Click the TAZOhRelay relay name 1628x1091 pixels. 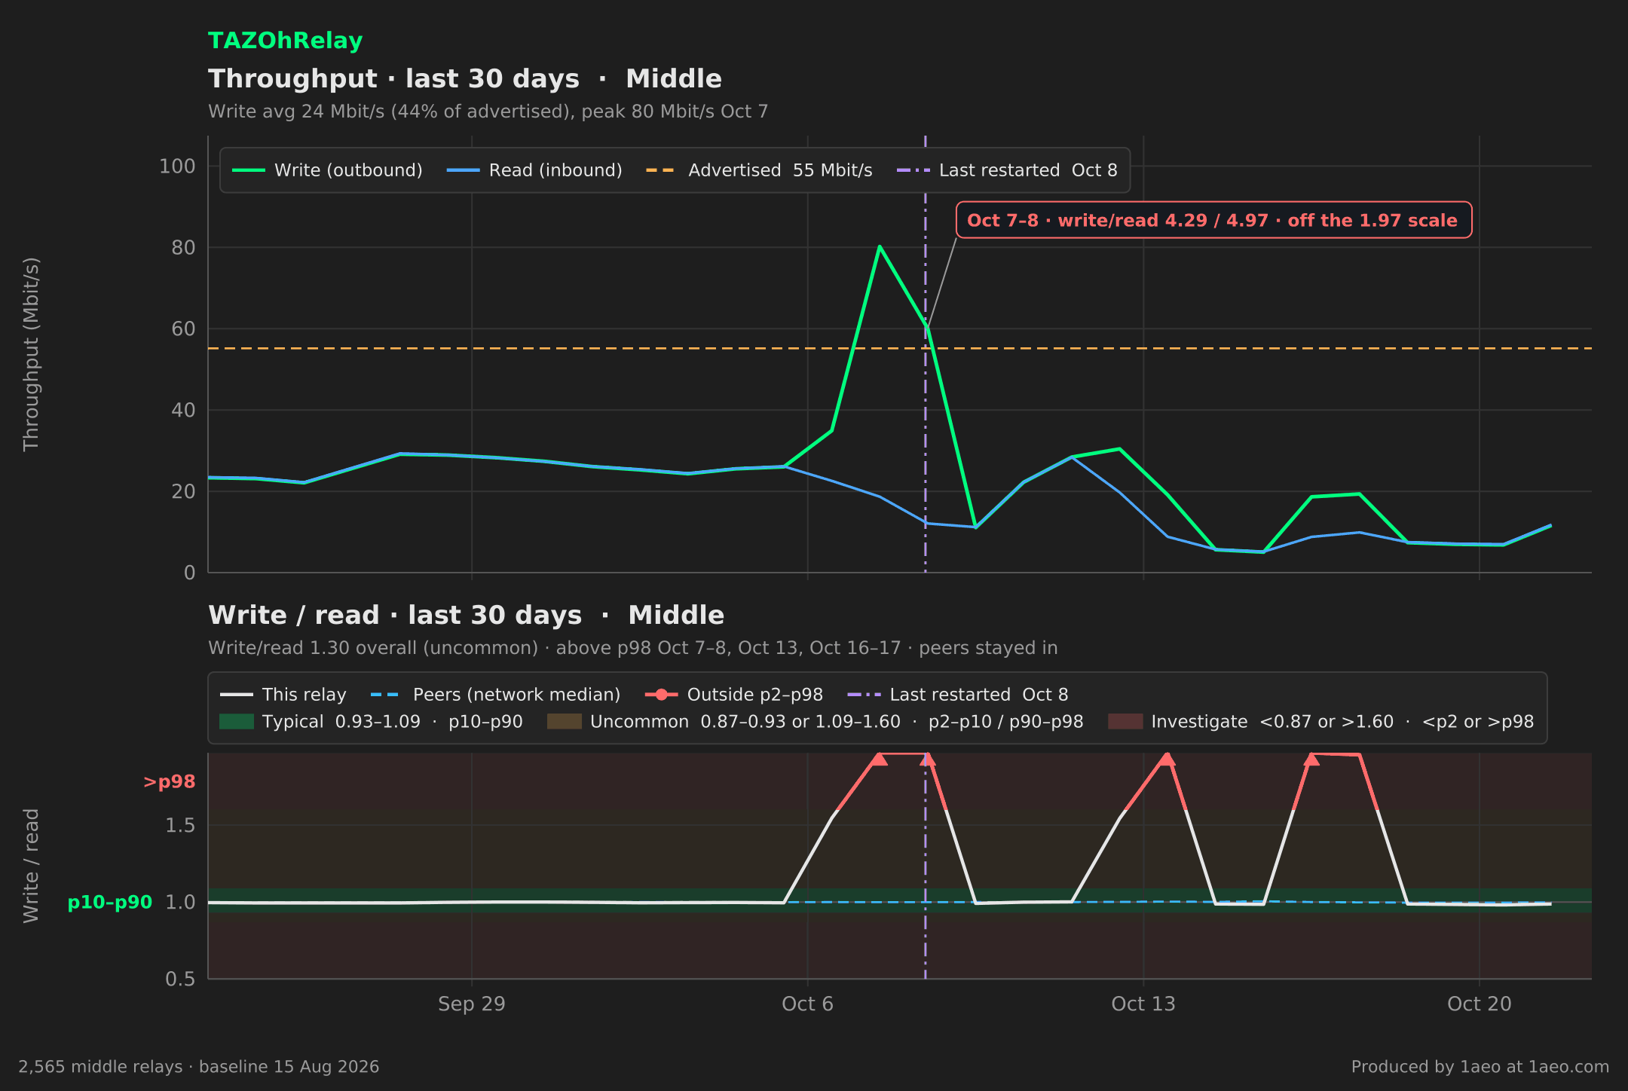(285, 41)
